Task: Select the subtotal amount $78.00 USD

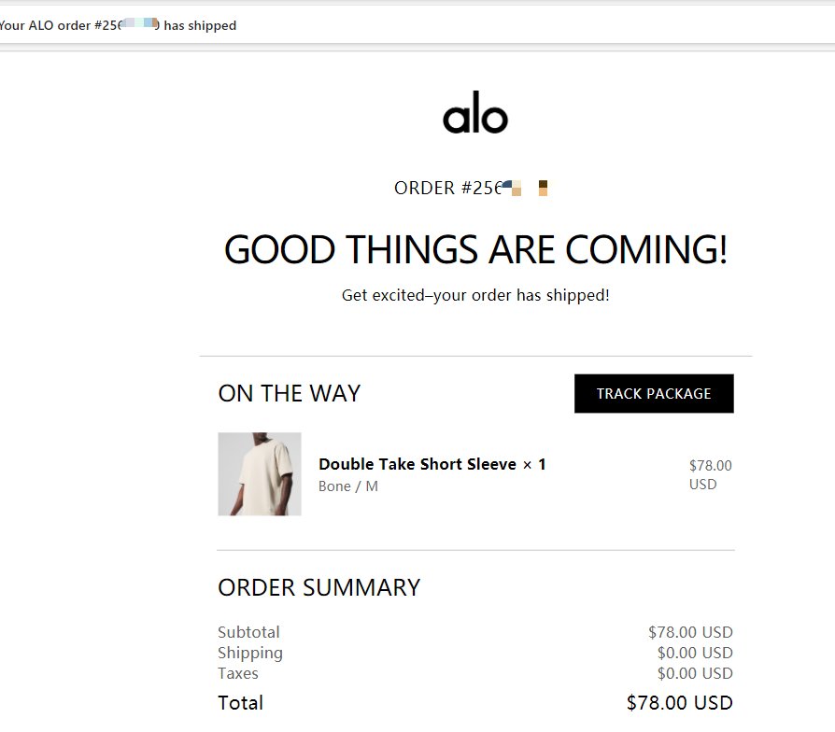Action: pos(690,632)
